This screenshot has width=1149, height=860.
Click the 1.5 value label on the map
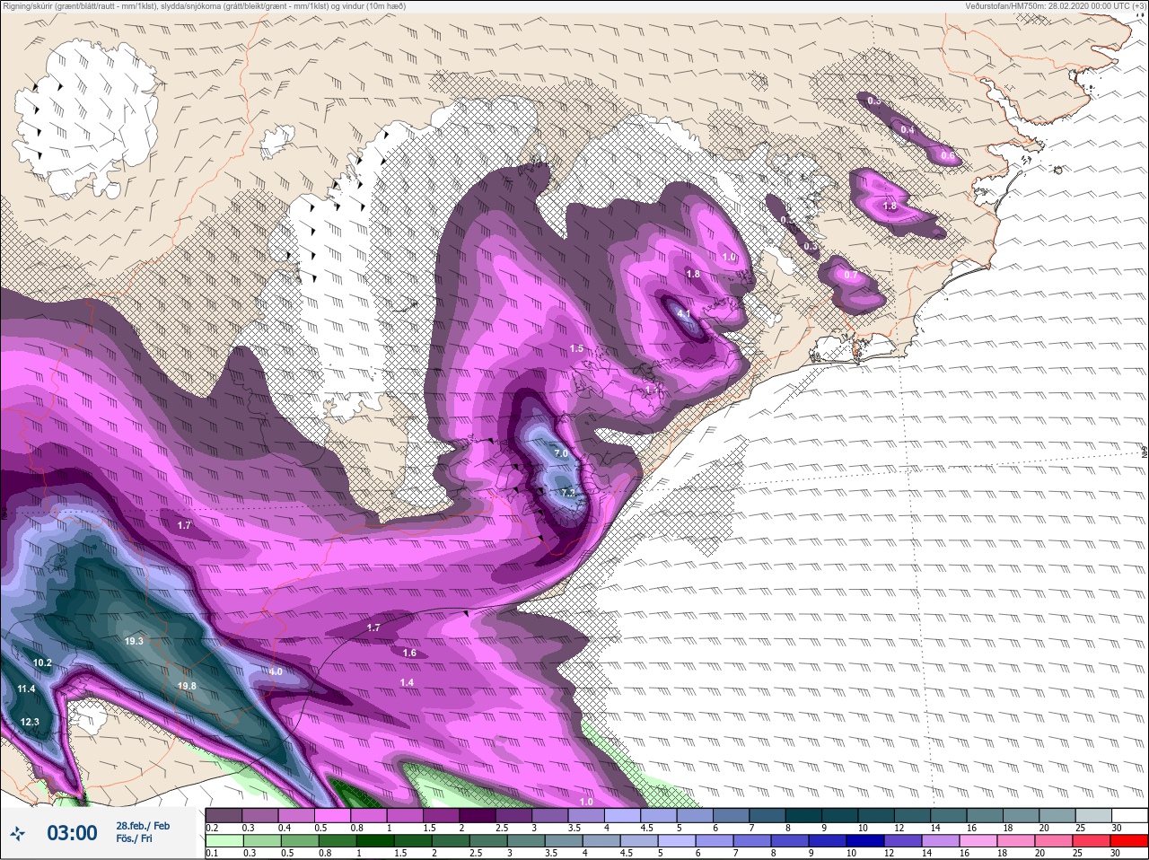click(576, 348)
